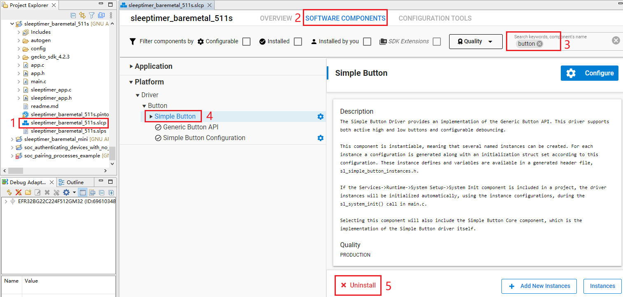Switch to the OVERVIEW tab
This screenshot has width=623, height=297.
276,19
